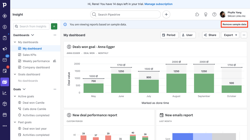Open Goals section options menu
This screenshot has height=140, width=250.
point(55,89)
